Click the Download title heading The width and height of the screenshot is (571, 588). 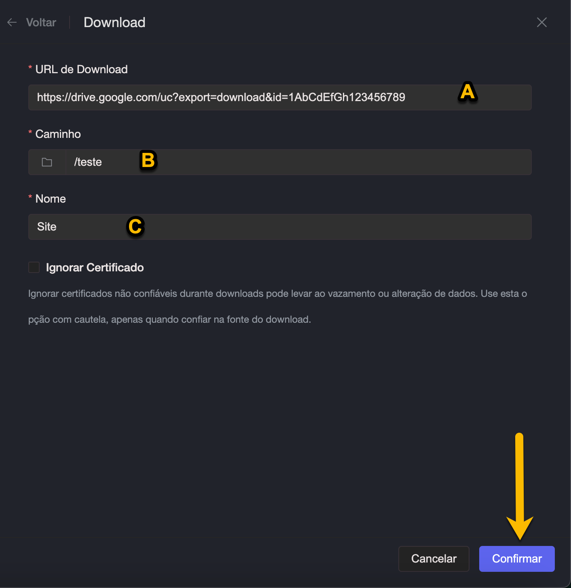tap(114, 22)
